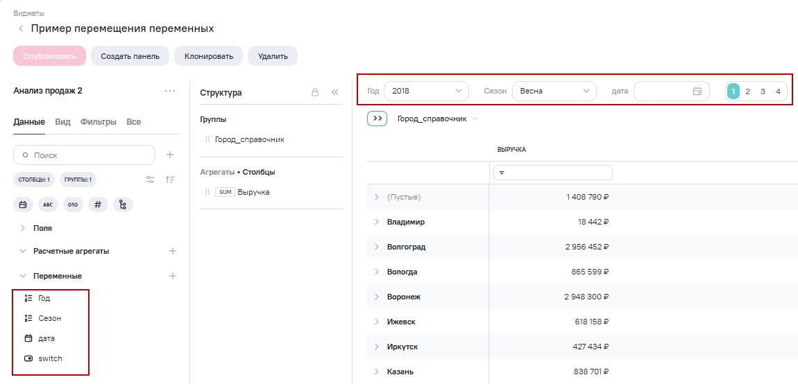Image resolution: width=798 pixels, height=384 pixels.
Task: Open the Год dropdown showing 2018
Action: 426,91
